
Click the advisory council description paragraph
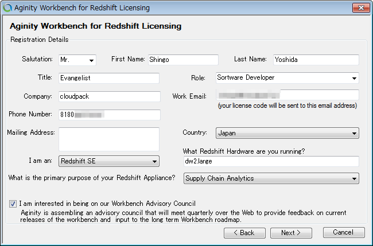click(x=183, y=216)
